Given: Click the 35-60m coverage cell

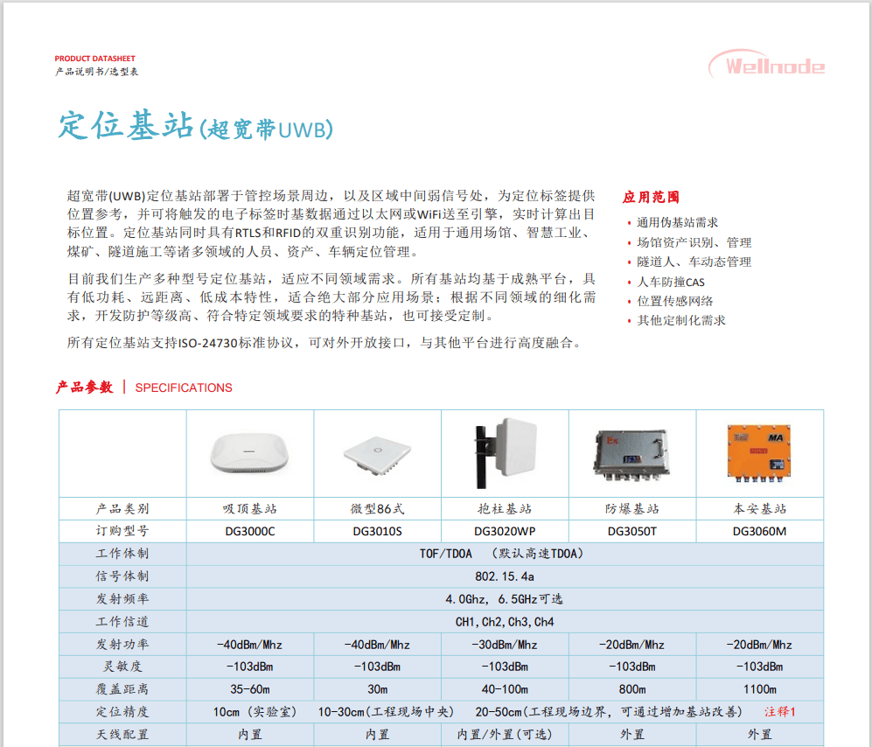Looking at the screenshot, I should click(x=249, y=689).
